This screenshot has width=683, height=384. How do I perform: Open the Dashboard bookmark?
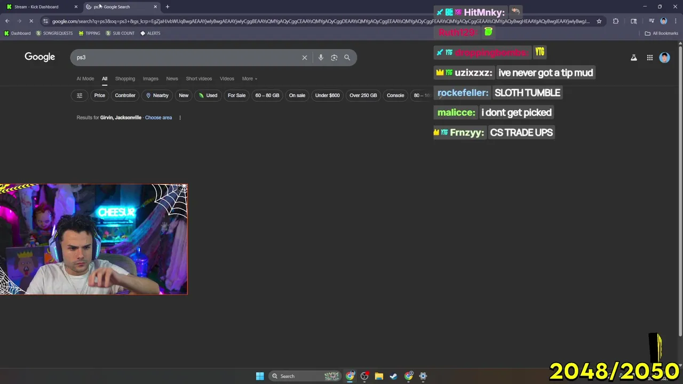(18, 33)
